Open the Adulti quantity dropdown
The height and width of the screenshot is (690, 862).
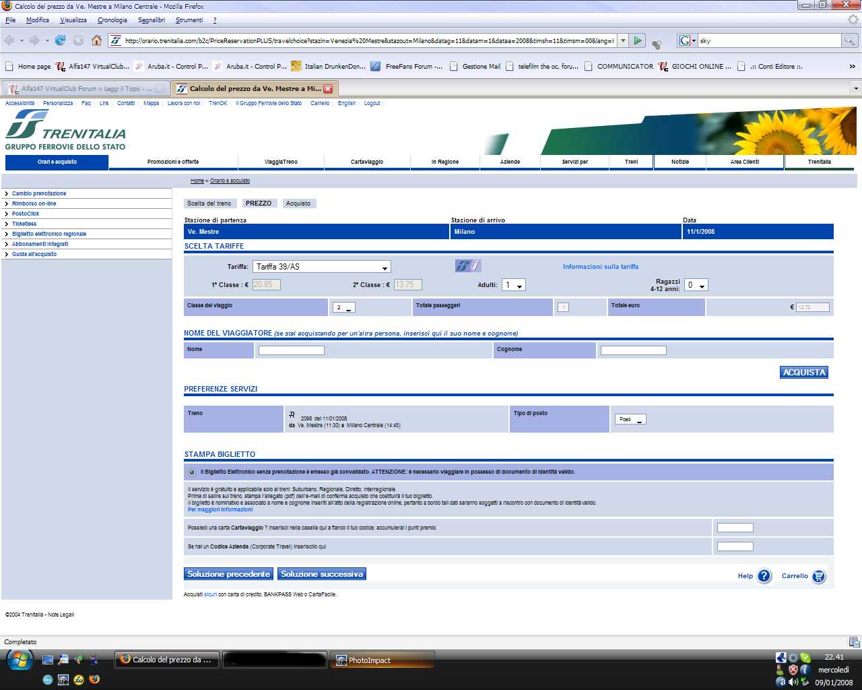click(515, 285)
